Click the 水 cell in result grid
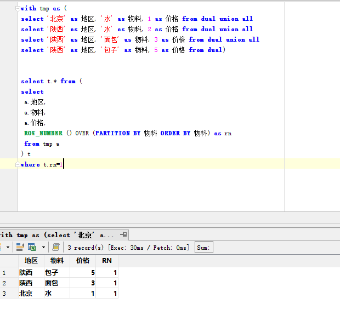The height and width of the screenshot is (327, 340). point(57,294)
